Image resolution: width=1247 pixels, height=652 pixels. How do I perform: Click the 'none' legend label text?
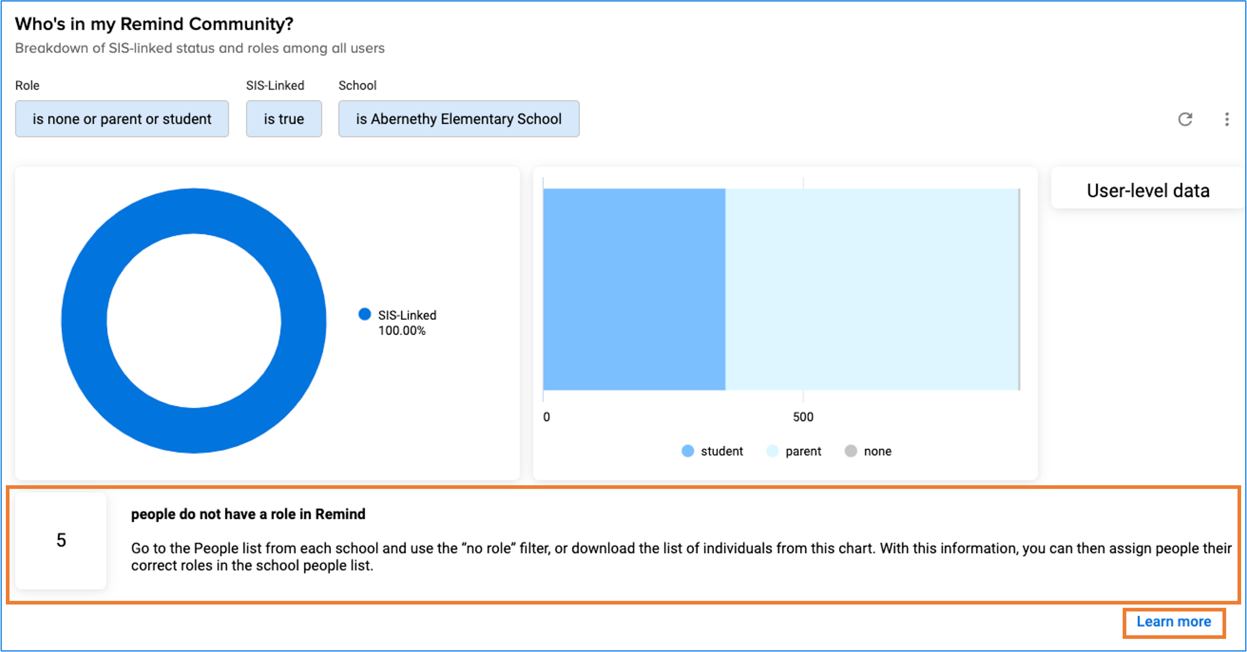click(x=877, y=451)
